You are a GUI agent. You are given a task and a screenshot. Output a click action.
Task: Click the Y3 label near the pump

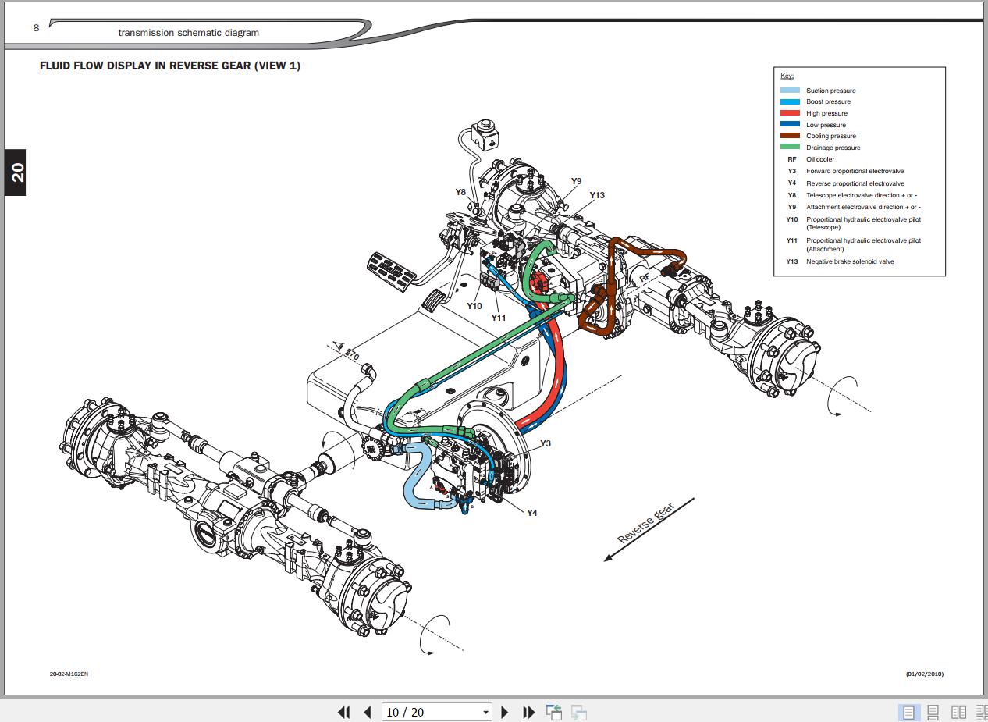(x=546, y=443)
